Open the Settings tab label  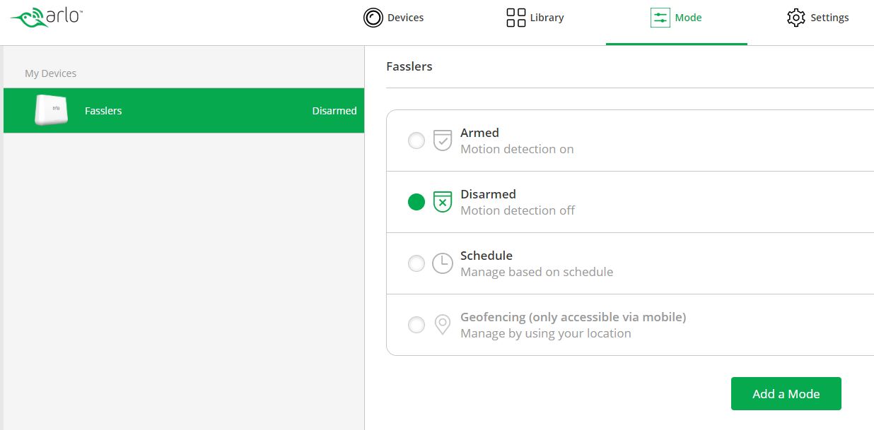pos(829,18)
